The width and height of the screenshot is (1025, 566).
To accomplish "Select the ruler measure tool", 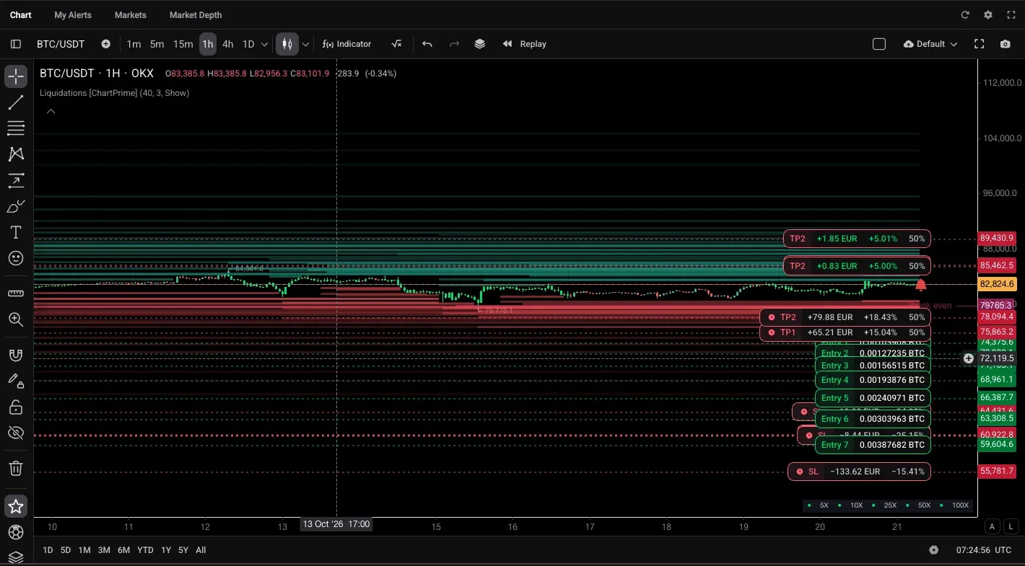I will tap(16, 293).
